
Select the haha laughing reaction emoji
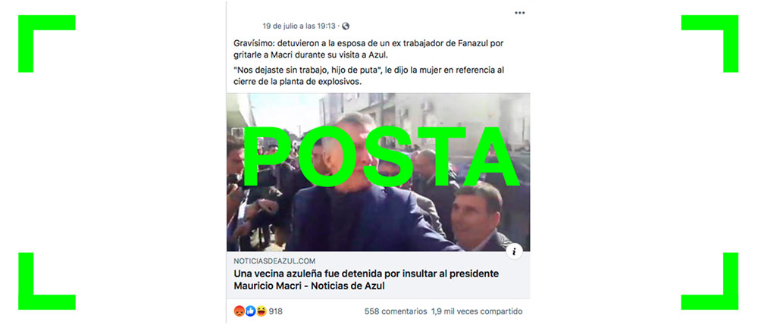[262, 311]
